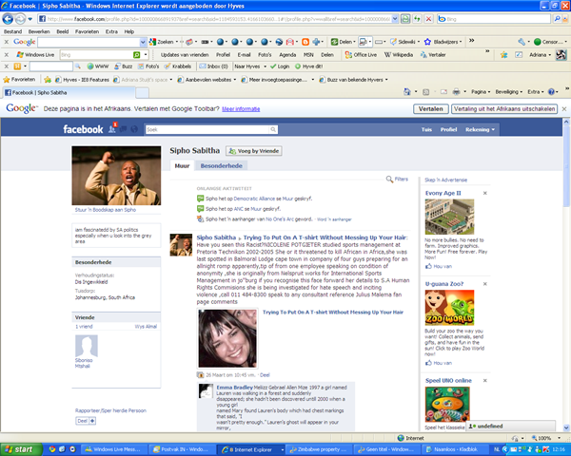Switch to Windows Live Messenger taskbar item
This screenshot has height=456, width=571.
[x=112, y=449]
